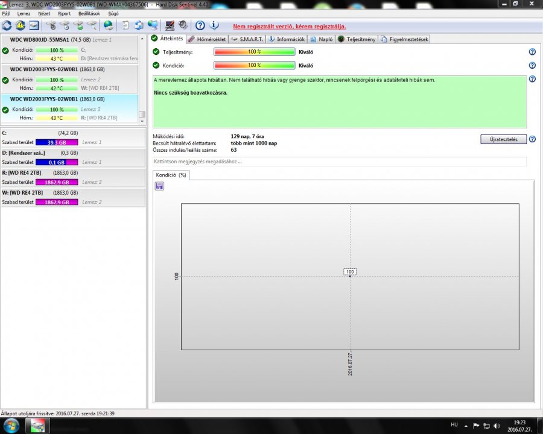Image resolution: width=543 pixels, height=434 pixels.
Task: Open the Napló tab
Action: 322,39
